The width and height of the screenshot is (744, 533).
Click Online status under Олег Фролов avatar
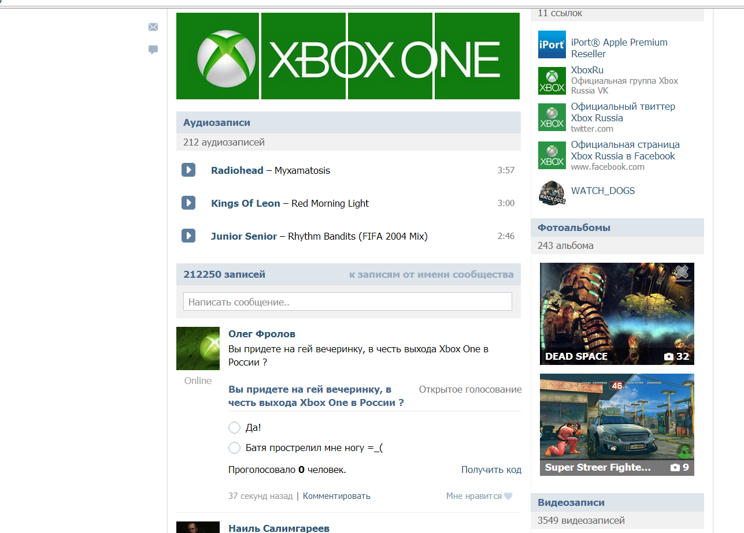coord(198,381)
